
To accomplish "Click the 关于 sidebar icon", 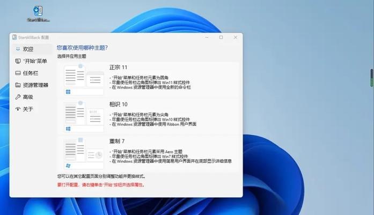I will [x=18, y=109].
